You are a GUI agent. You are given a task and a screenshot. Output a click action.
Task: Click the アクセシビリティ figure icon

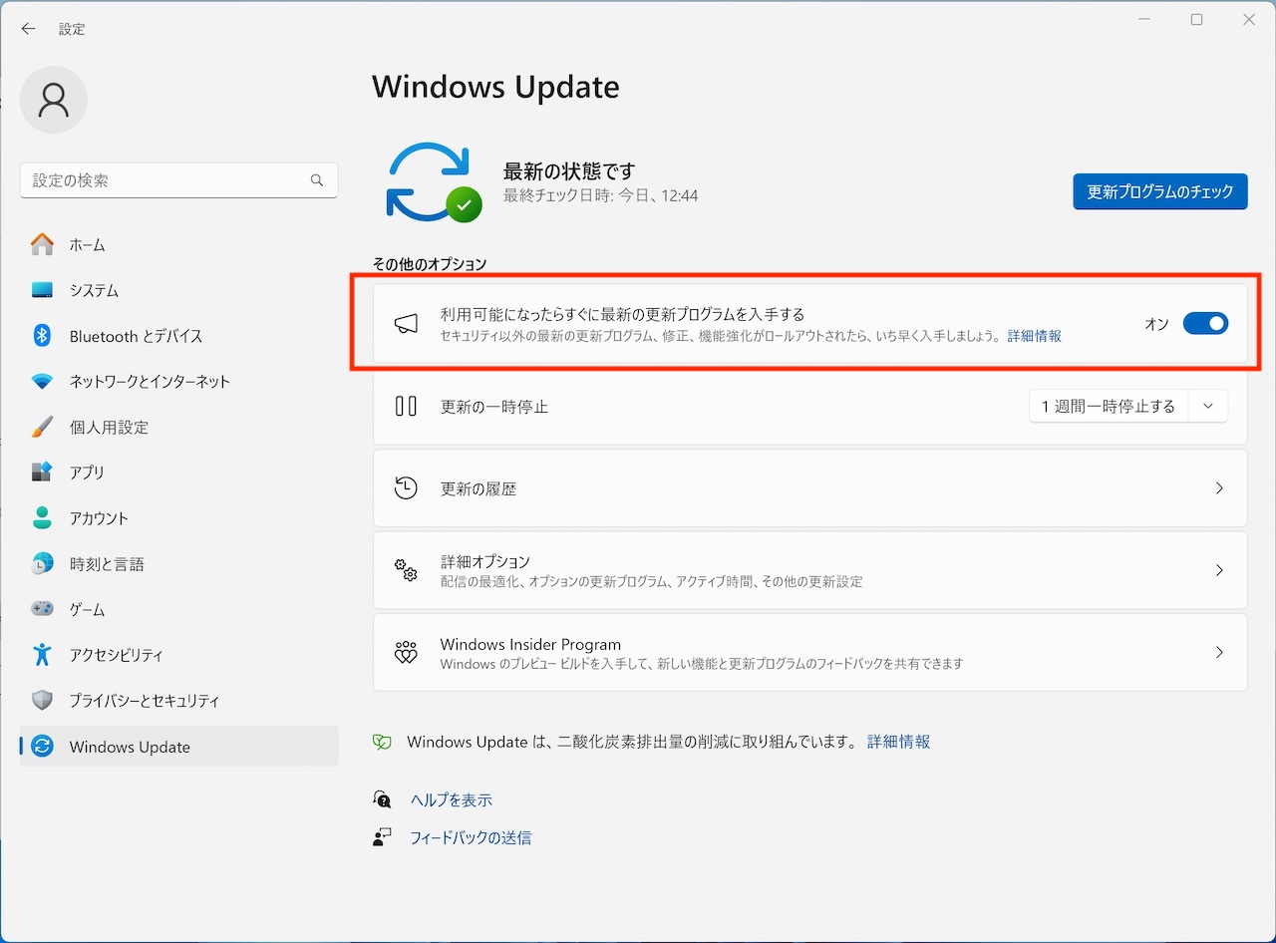42,655
